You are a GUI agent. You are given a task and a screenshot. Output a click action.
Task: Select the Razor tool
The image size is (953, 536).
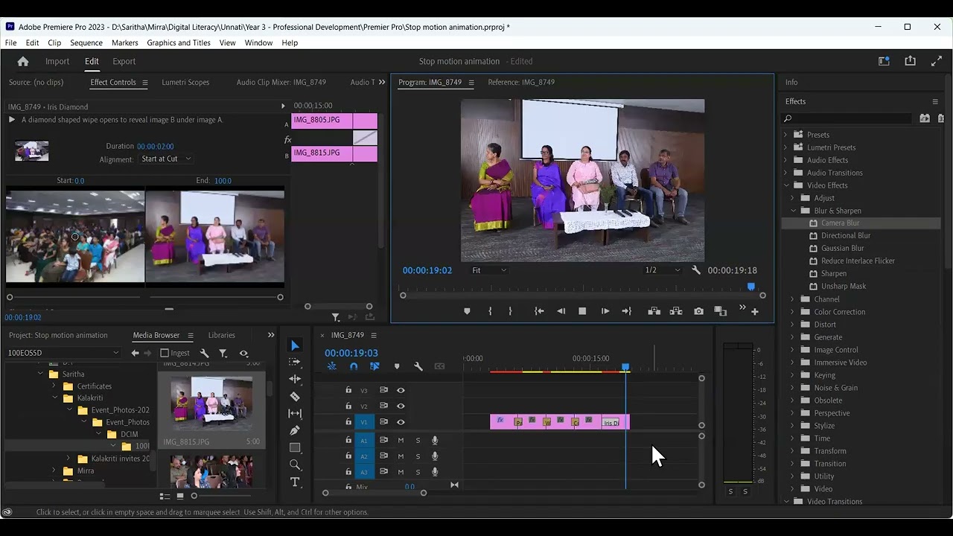[295, 397]
